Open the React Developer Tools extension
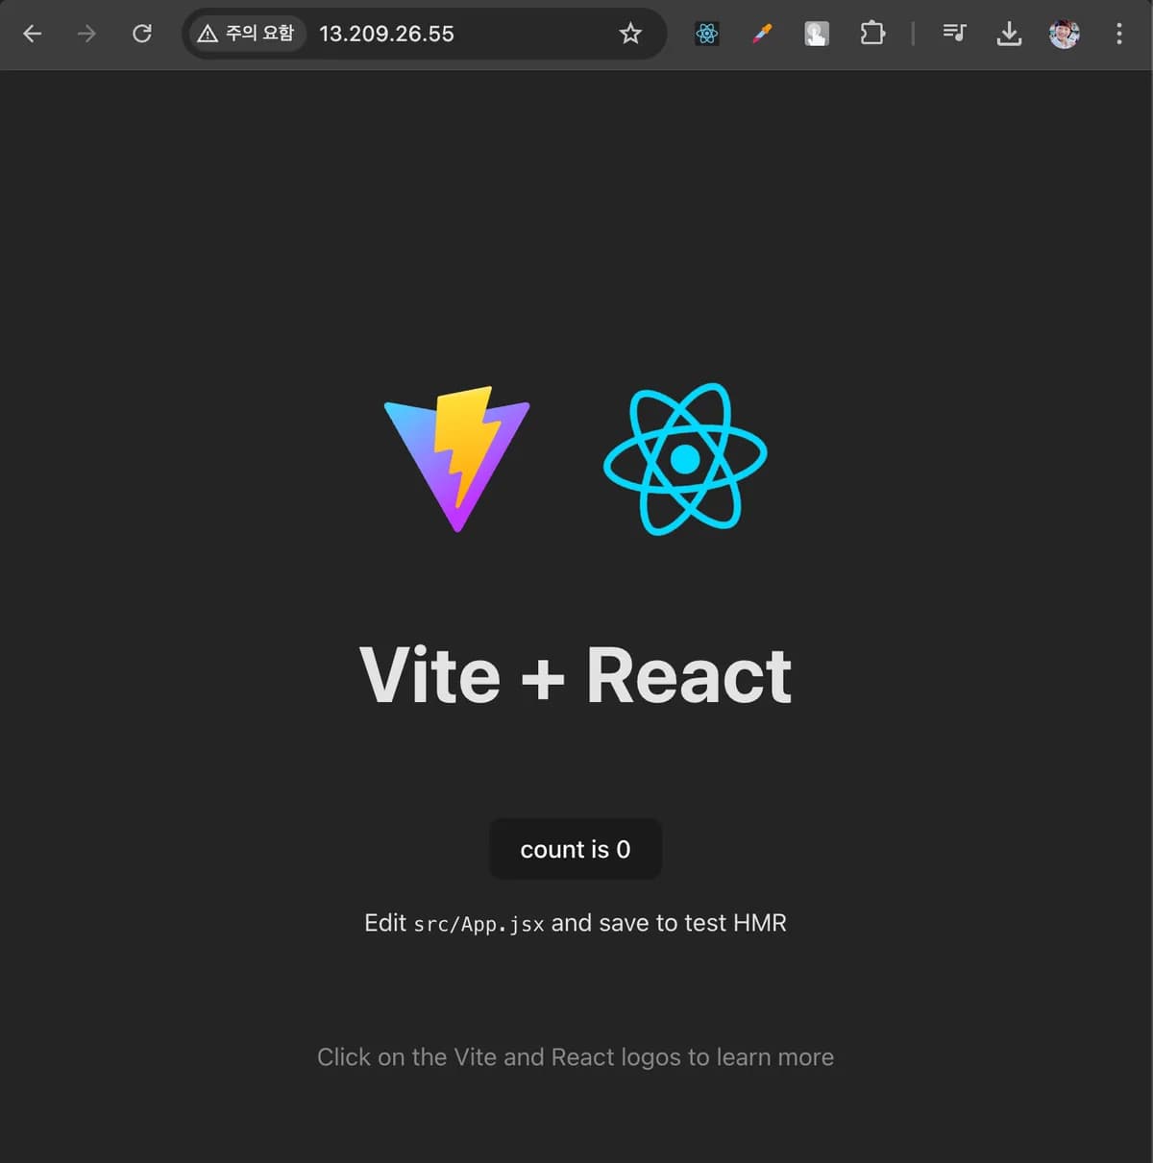1153x1163 pixels. [x=707, y=34]
